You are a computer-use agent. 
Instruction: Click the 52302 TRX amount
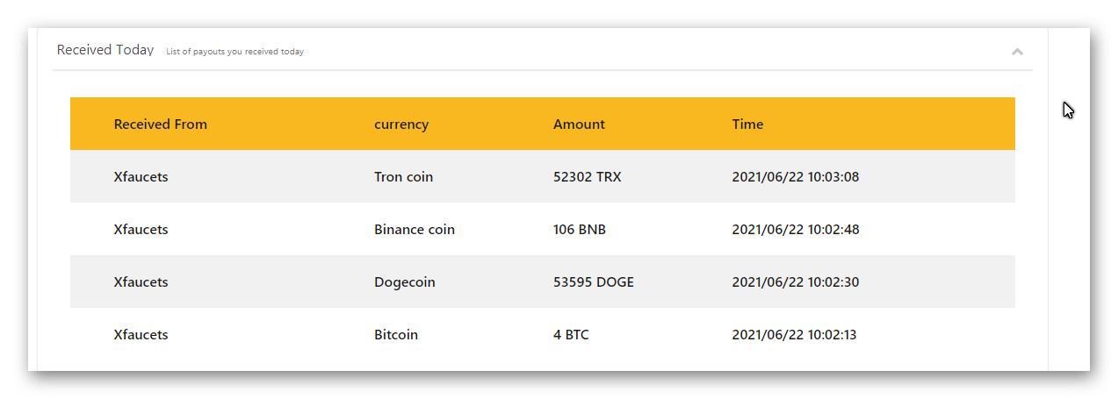(x=587, y=177)
